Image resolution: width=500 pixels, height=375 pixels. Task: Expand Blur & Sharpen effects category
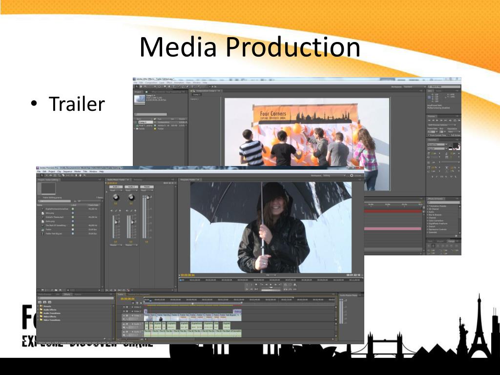[x=428, y=215]
